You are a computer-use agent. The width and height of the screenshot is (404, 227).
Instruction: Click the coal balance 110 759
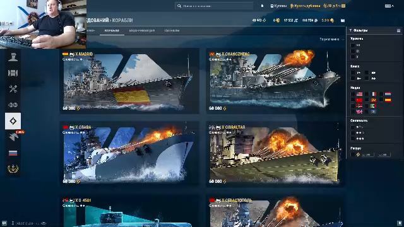pos(310,20)
